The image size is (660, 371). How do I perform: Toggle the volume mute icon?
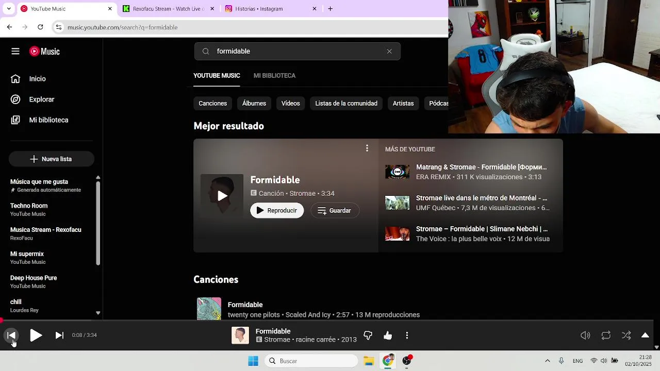click(x=585, y=335)
